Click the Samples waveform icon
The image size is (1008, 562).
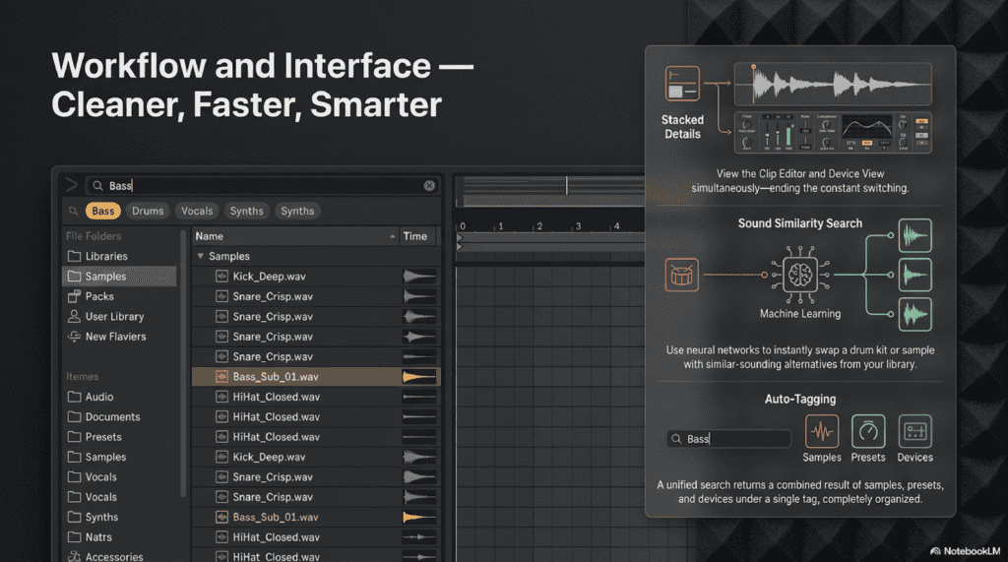point(822,431)
